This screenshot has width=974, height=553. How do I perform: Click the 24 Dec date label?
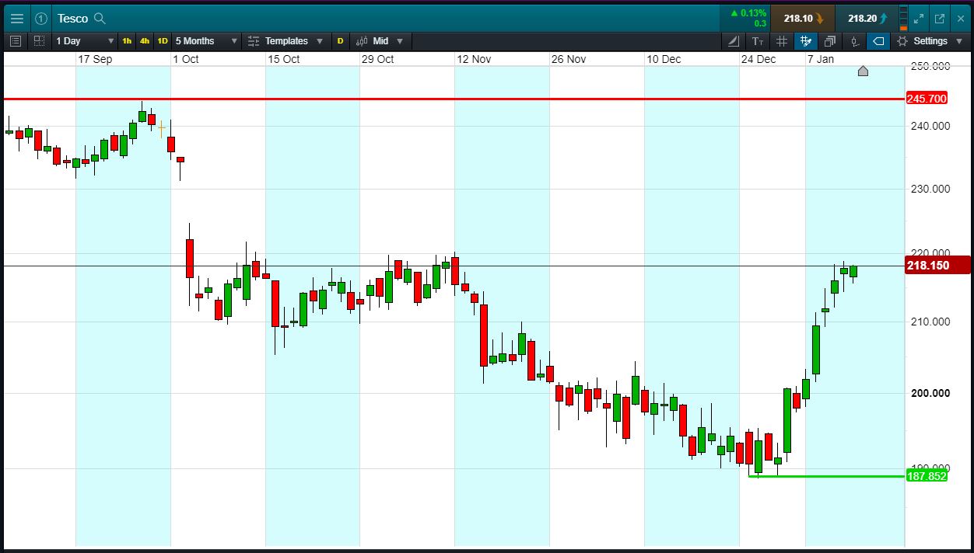tap(759, 59)
